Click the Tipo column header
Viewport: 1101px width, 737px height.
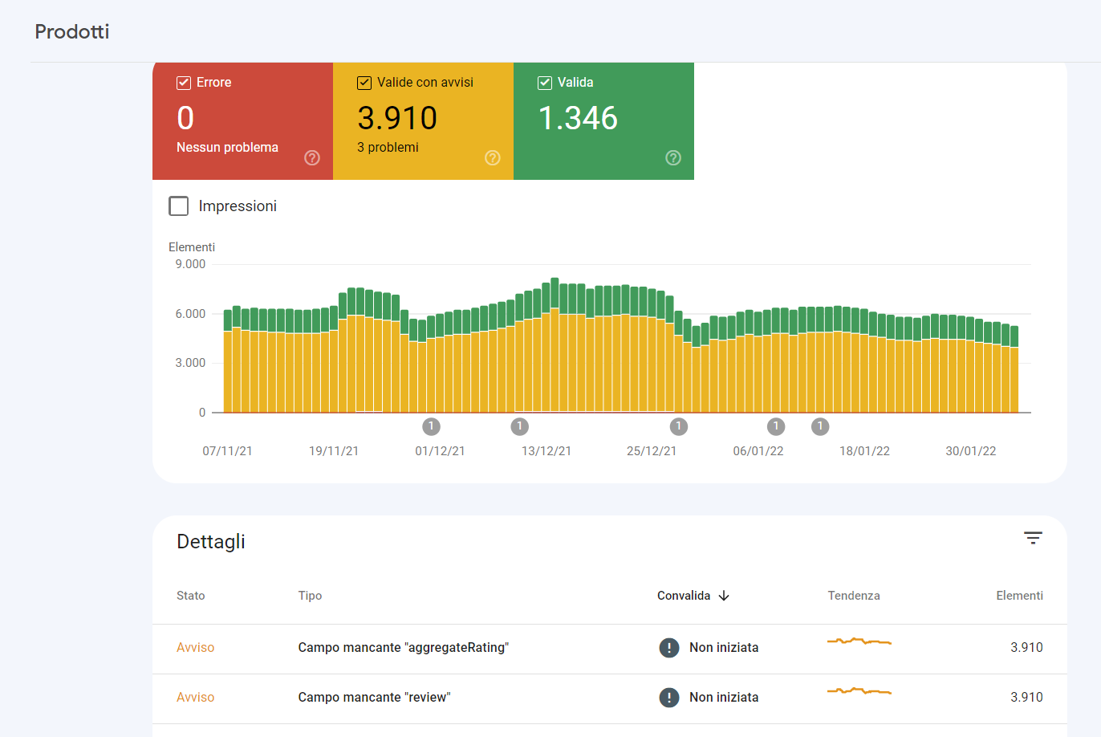coord(310,596)
